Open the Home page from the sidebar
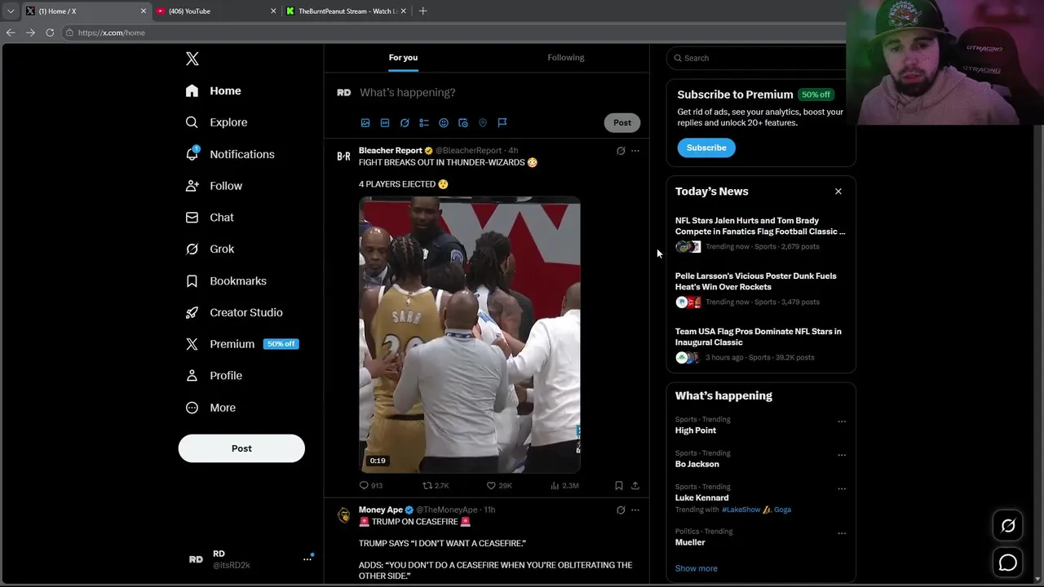 click(x=214, y=90)
